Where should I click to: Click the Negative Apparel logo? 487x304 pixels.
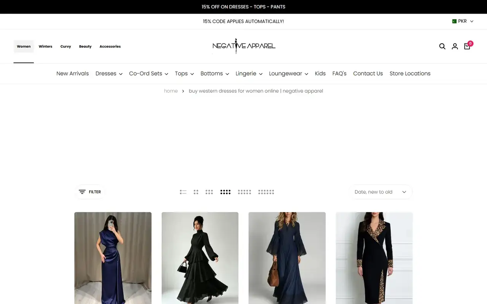point(244,46)
